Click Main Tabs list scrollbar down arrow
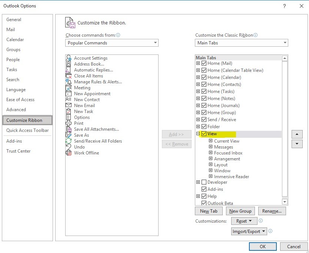 [x=285, y=202]
